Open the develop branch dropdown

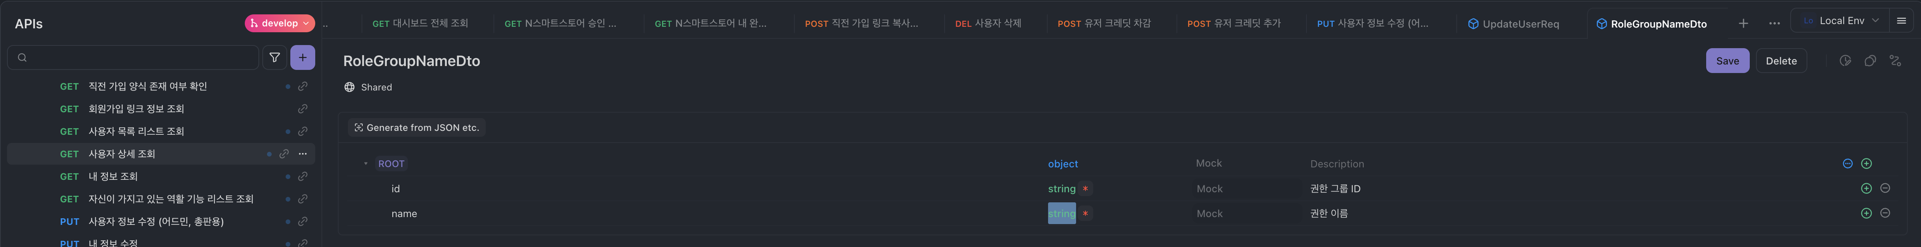click(x=280, y=24)
